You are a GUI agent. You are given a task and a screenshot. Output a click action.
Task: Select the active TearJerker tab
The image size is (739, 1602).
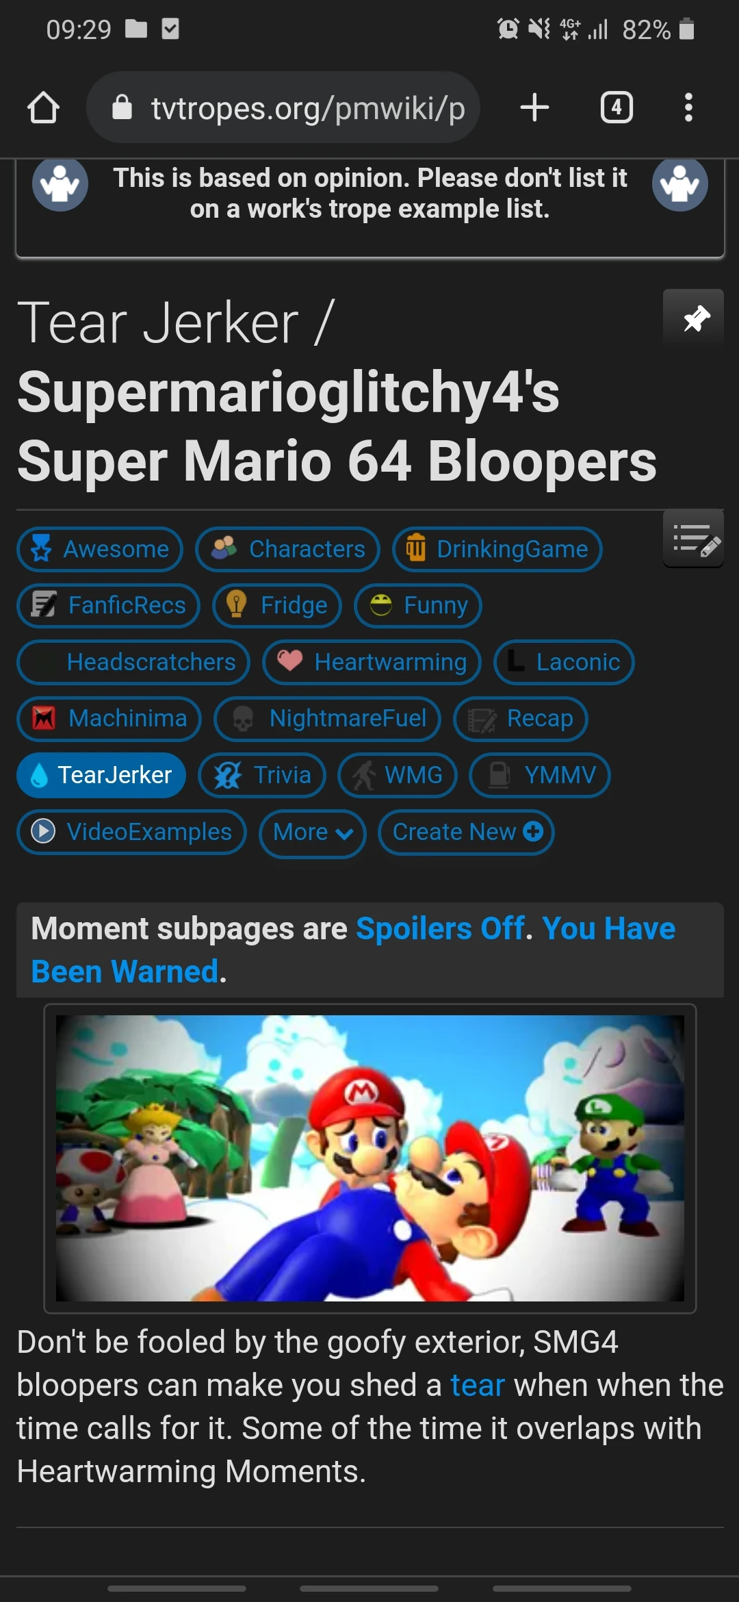(x=101, y=775)
